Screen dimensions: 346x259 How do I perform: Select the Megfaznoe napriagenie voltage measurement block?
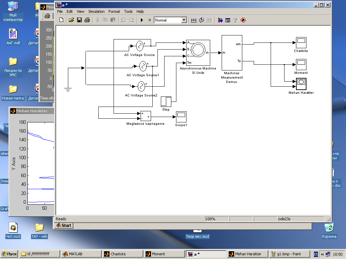(x=146, y=116)
